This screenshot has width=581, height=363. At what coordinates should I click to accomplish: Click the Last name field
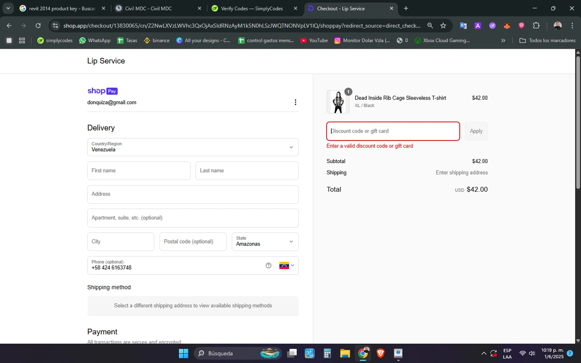[x=247, y=171]
